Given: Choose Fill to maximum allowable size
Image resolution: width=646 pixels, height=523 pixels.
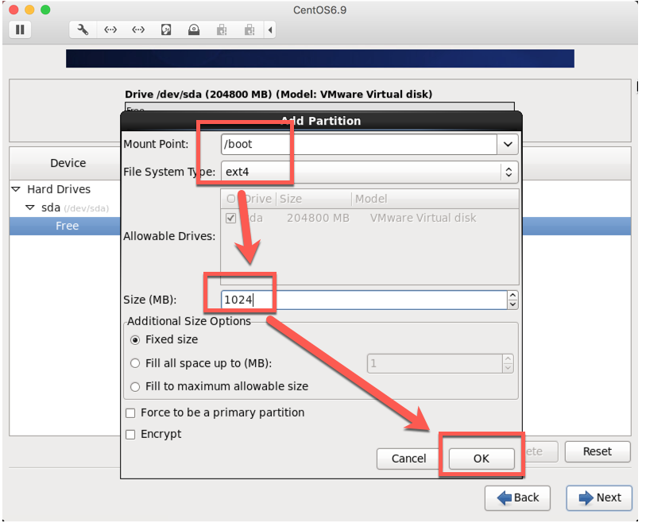Looking at the screenshot, I should click(x=135, y=386).
